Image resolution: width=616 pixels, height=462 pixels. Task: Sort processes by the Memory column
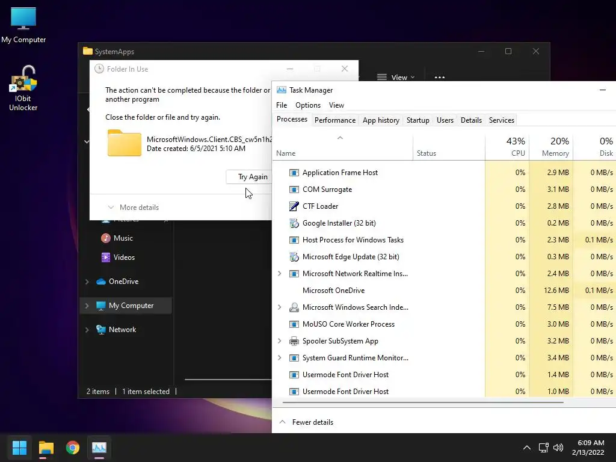[x=551, y=147]
